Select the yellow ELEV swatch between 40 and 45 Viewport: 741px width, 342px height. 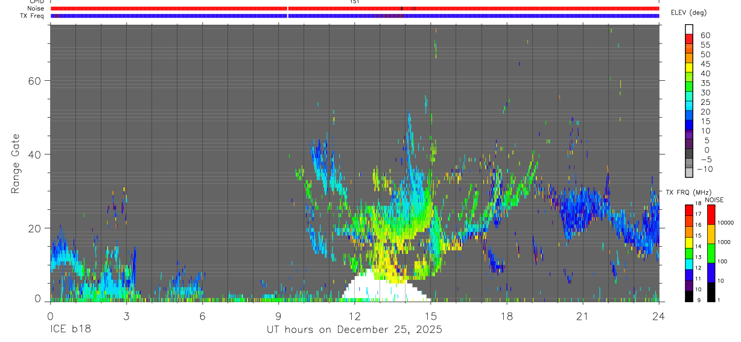[689, 68]
